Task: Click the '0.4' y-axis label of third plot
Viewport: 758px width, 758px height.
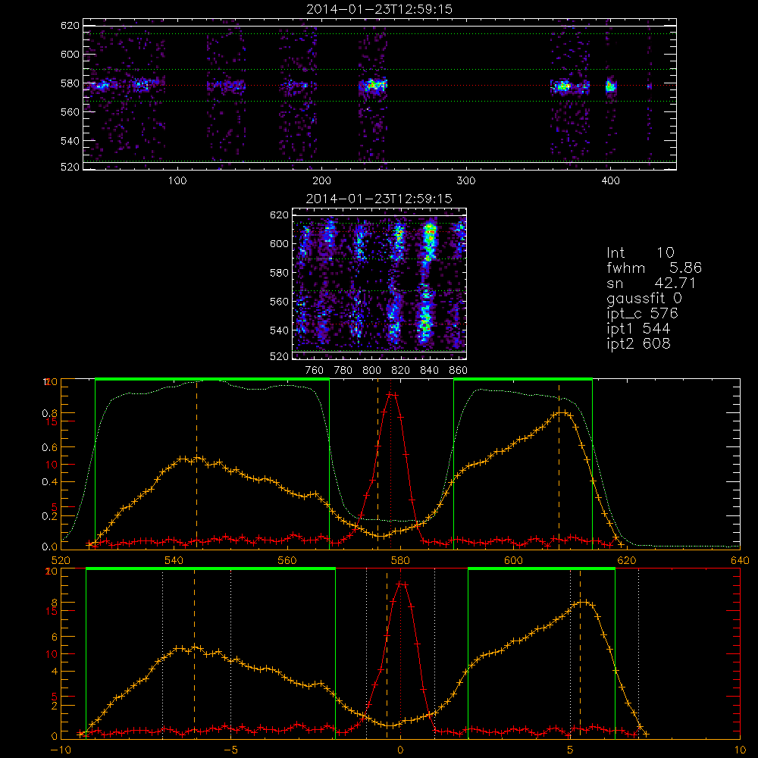Action: [50, 481]
